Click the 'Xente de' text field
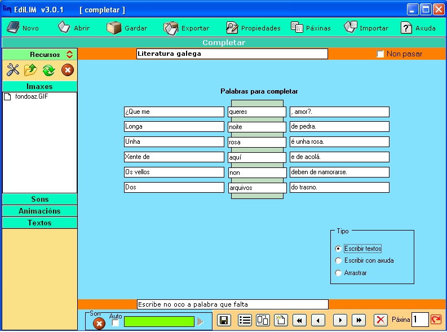The image size is (447, 332). click(174, 157)
